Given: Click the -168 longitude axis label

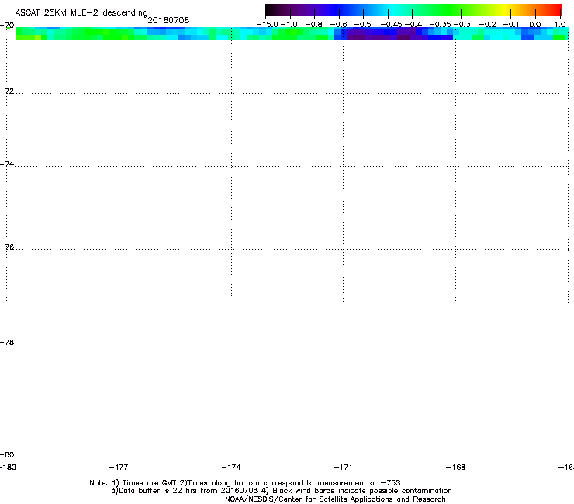Looking at the screenshot, I should pos(455,467).
